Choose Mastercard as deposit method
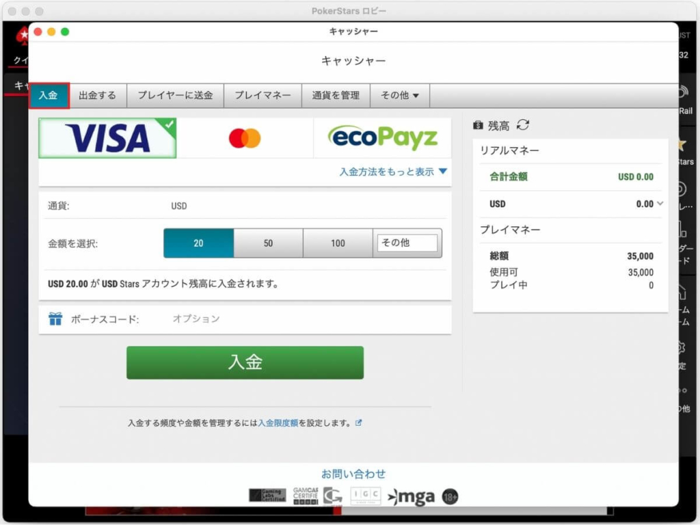This screenshot has width=700, height=525. (245, 138)
